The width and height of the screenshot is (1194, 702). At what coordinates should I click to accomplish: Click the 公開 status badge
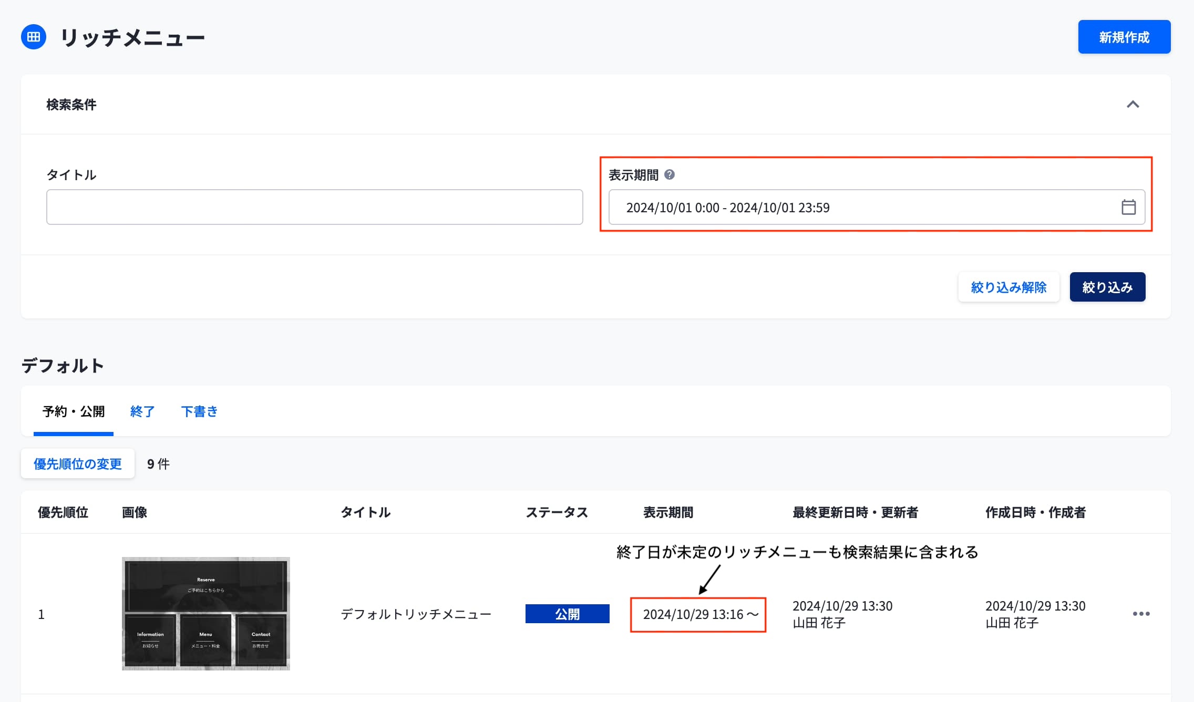pos(567,614)
